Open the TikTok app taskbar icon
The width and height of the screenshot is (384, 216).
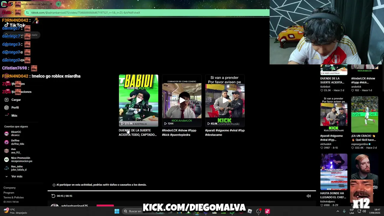tap(267, 211)
